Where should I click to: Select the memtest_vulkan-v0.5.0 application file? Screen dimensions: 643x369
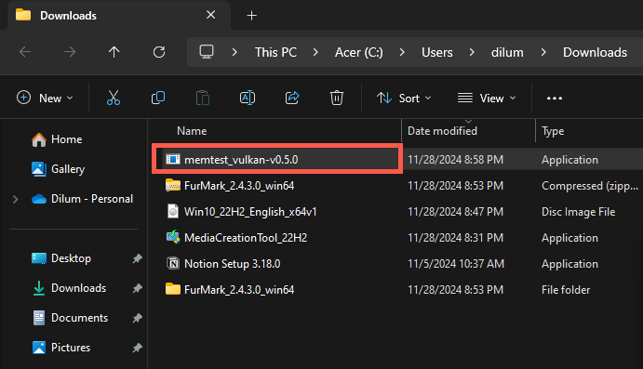point(277,159)
